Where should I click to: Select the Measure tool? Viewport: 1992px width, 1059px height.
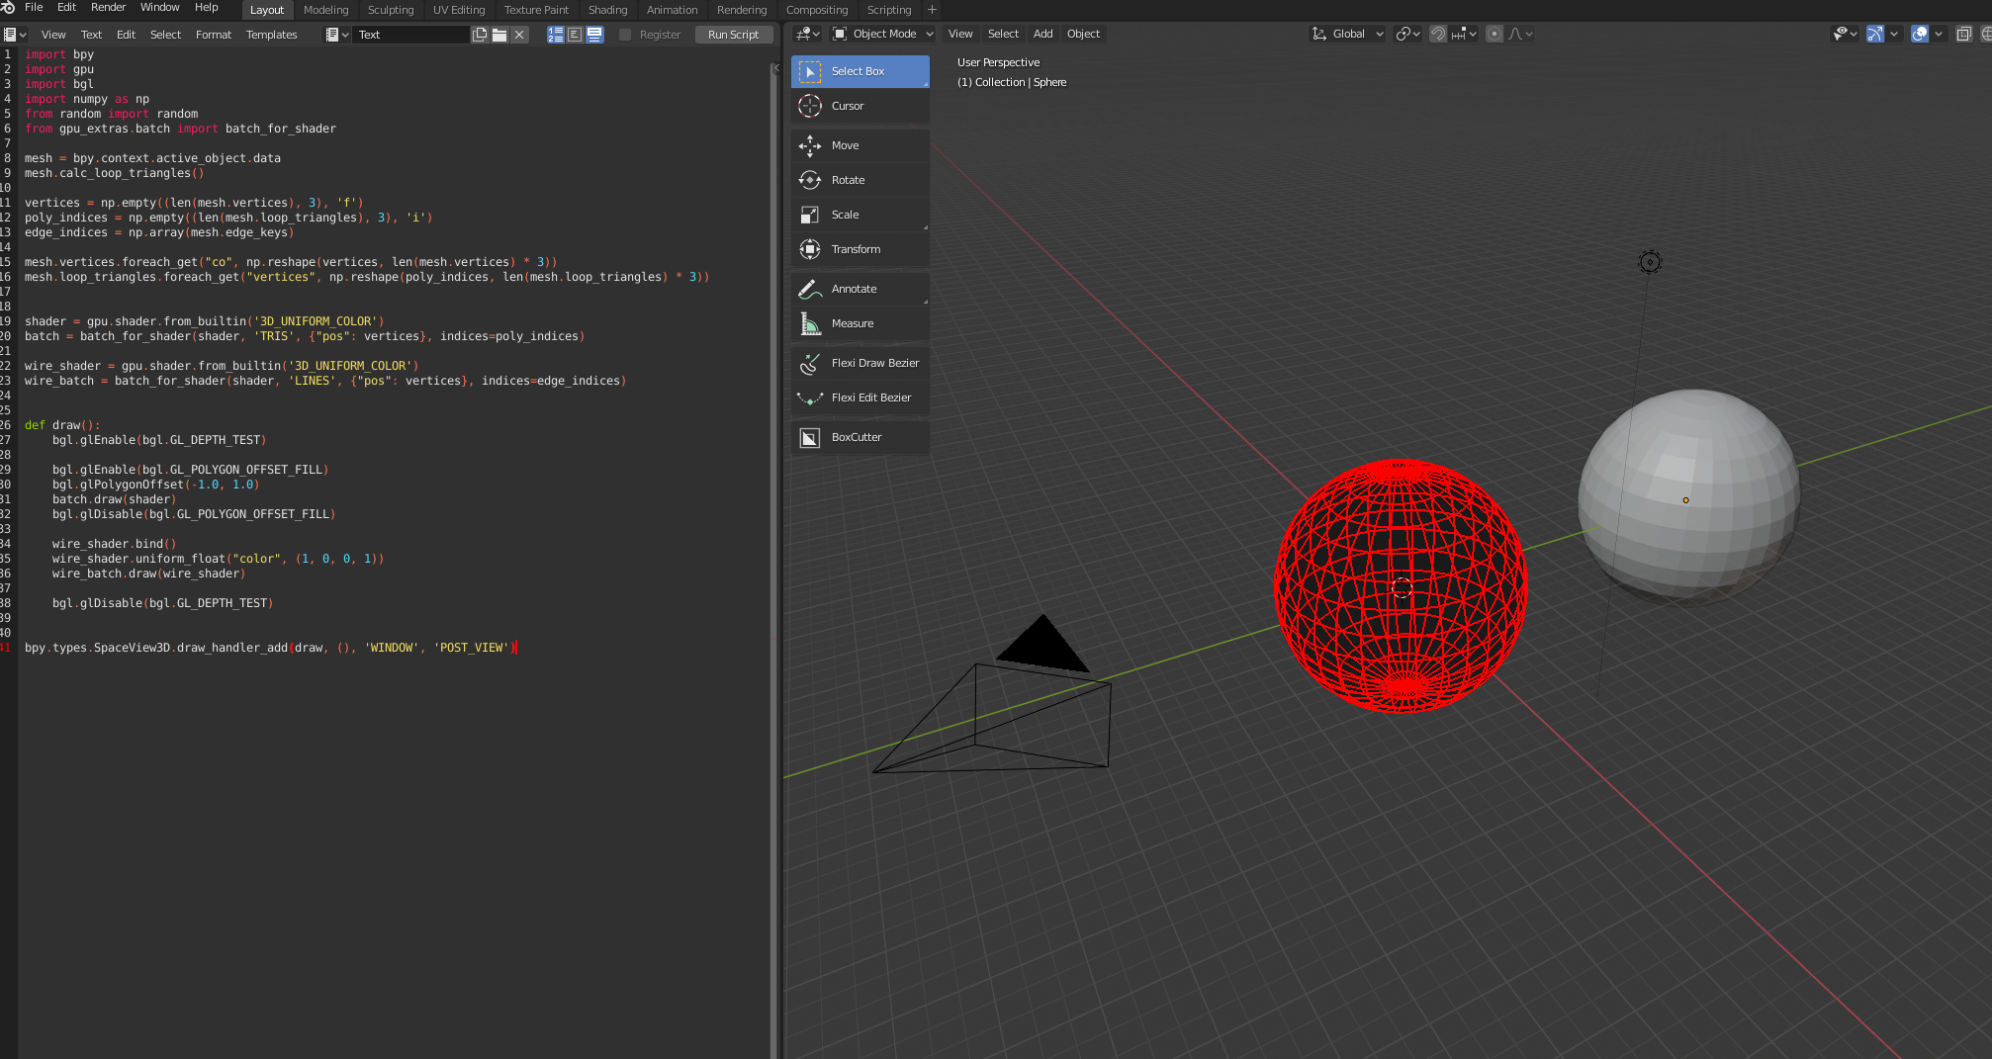(859, 323)
